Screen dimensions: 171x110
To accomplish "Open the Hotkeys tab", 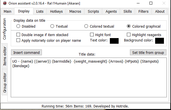I will pyautogui.click(x=56, y=11).
